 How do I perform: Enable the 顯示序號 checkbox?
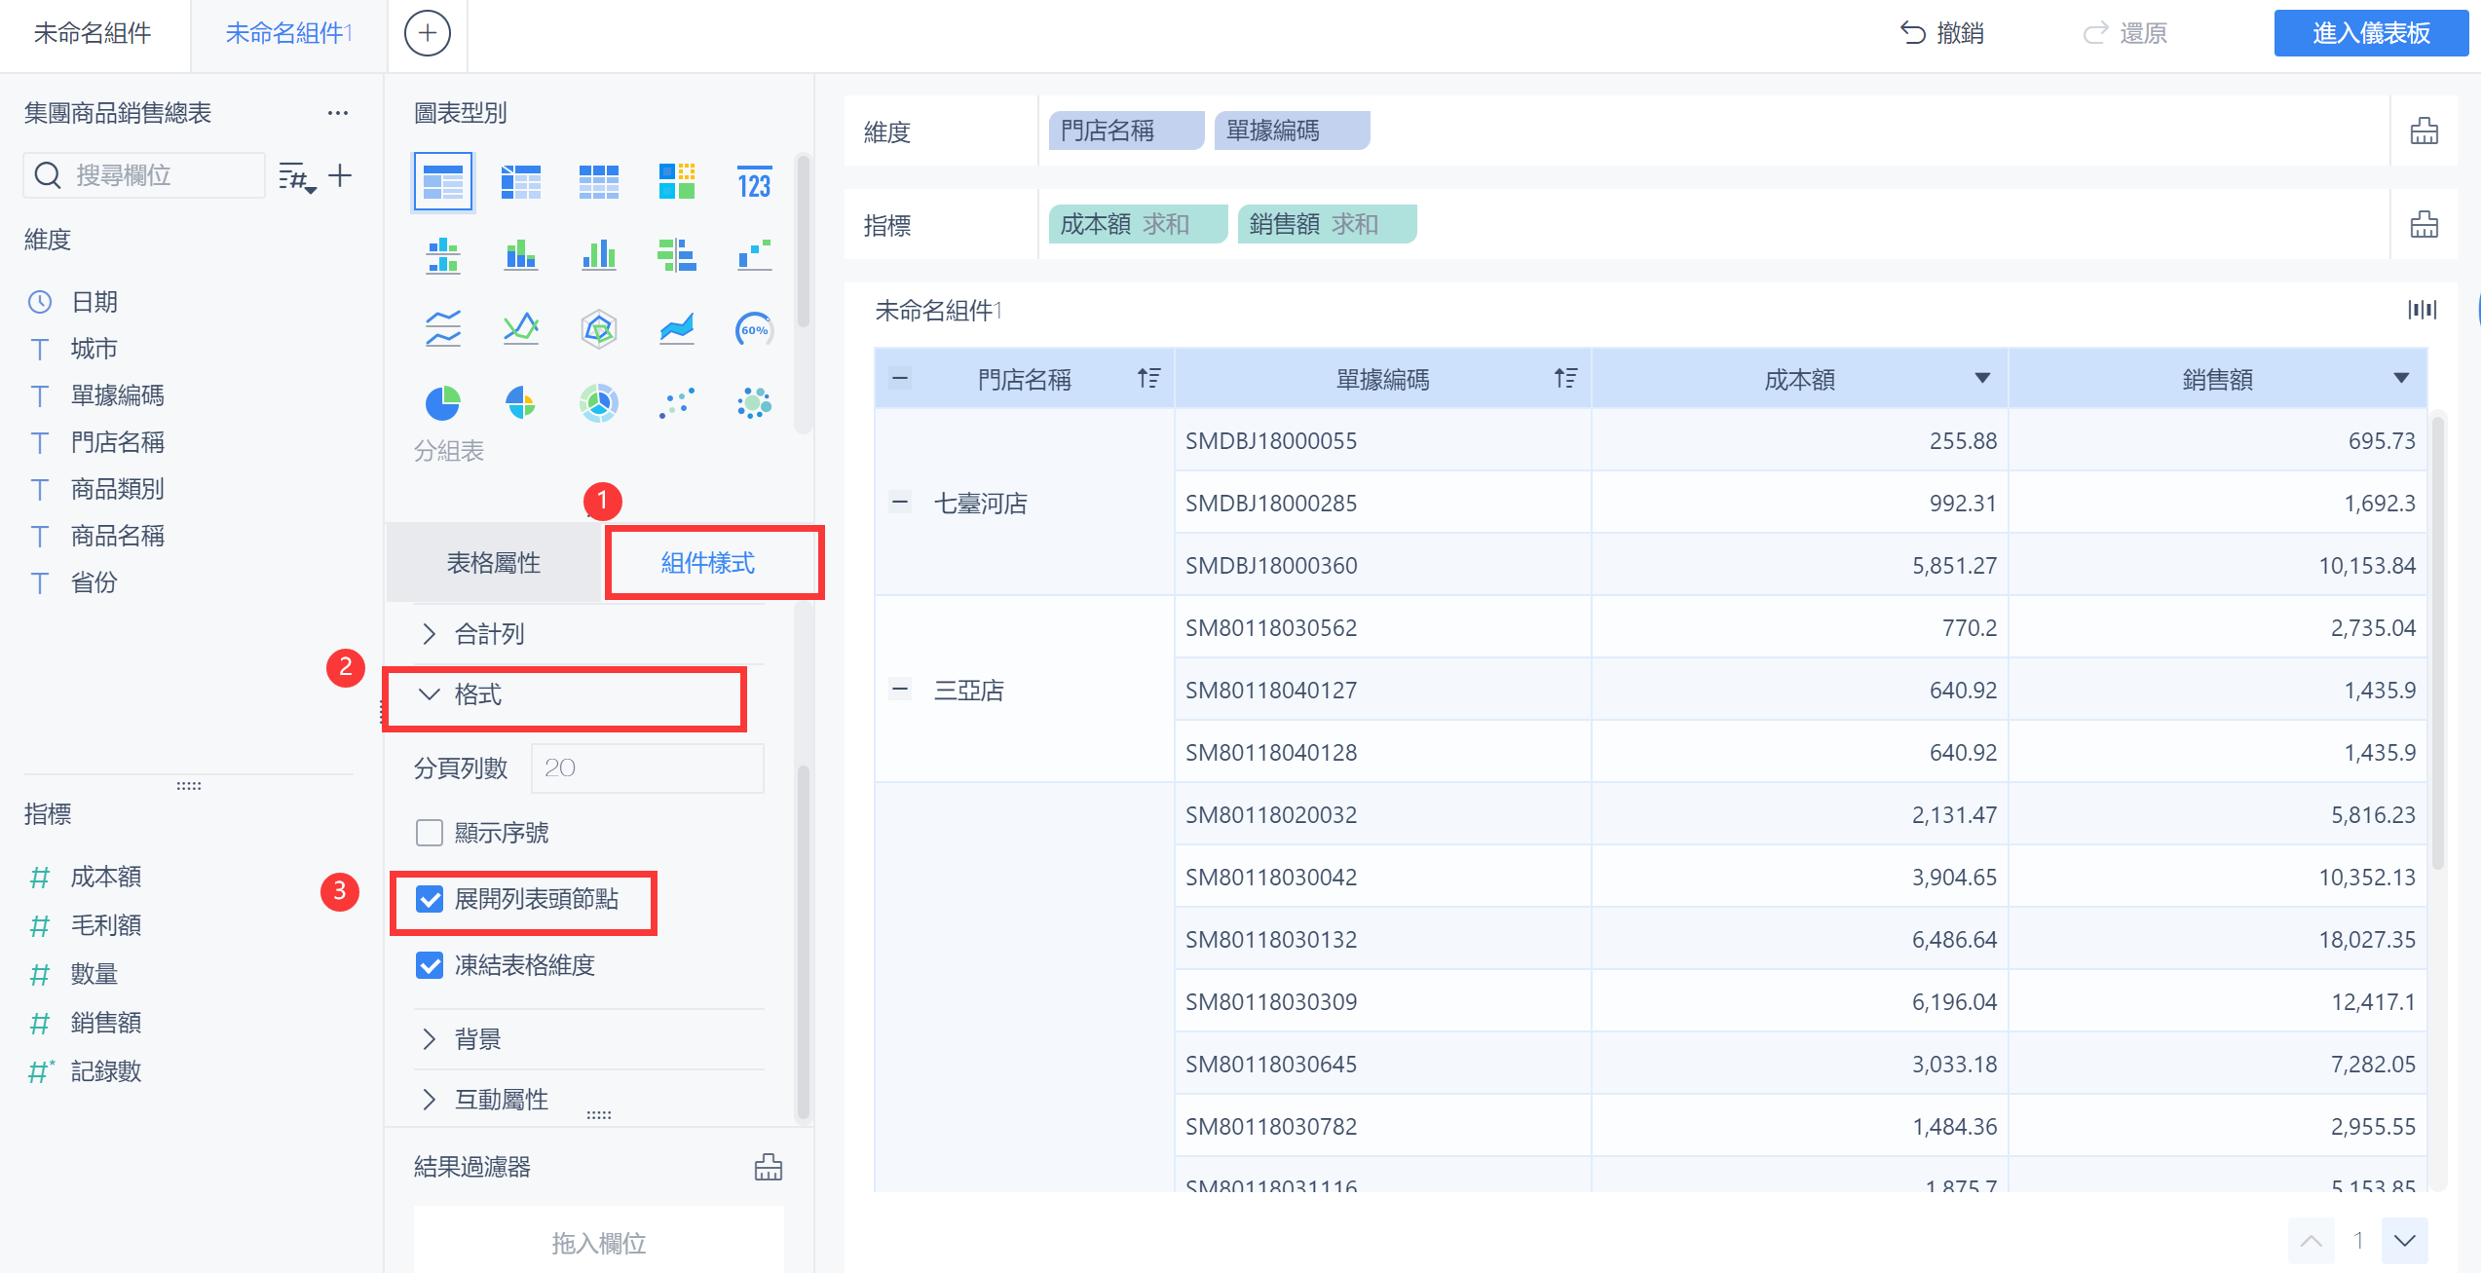point(430,833)
